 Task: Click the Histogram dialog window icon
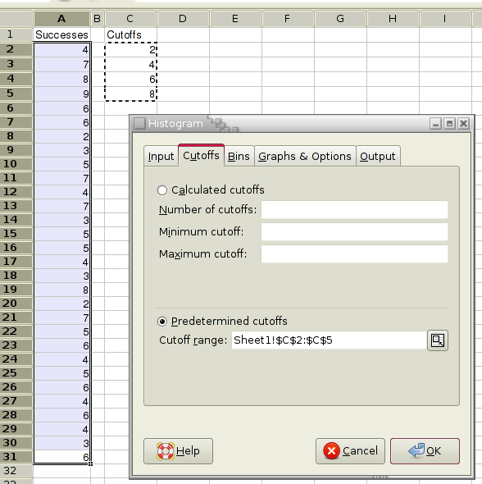[139, 124]
